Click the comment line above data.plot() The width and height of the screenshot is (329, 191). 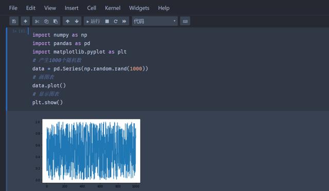(43, 77)
